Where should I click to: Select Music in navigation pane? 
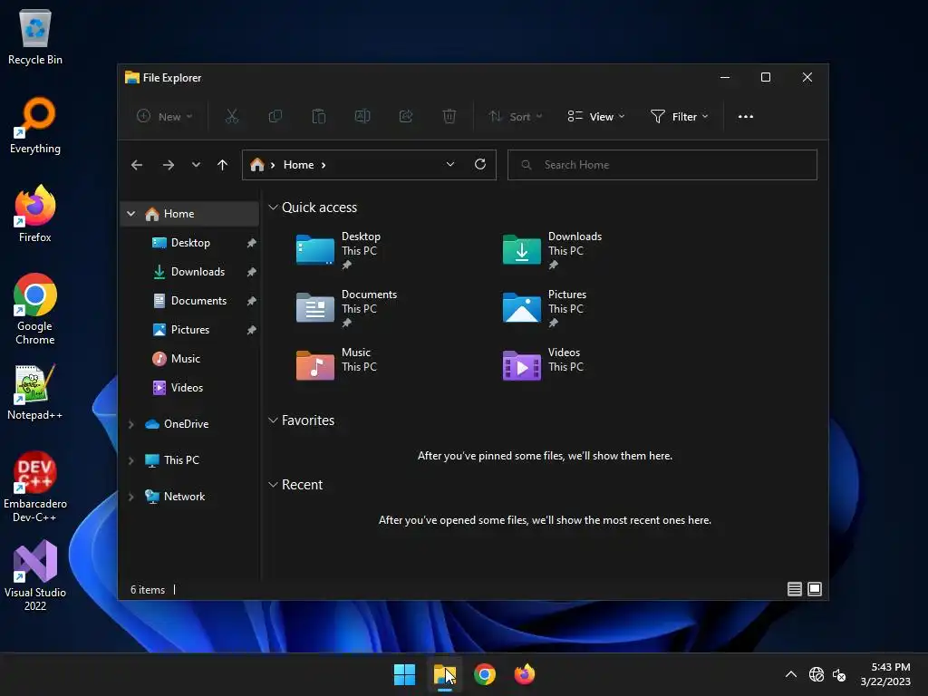click(190, 359)
